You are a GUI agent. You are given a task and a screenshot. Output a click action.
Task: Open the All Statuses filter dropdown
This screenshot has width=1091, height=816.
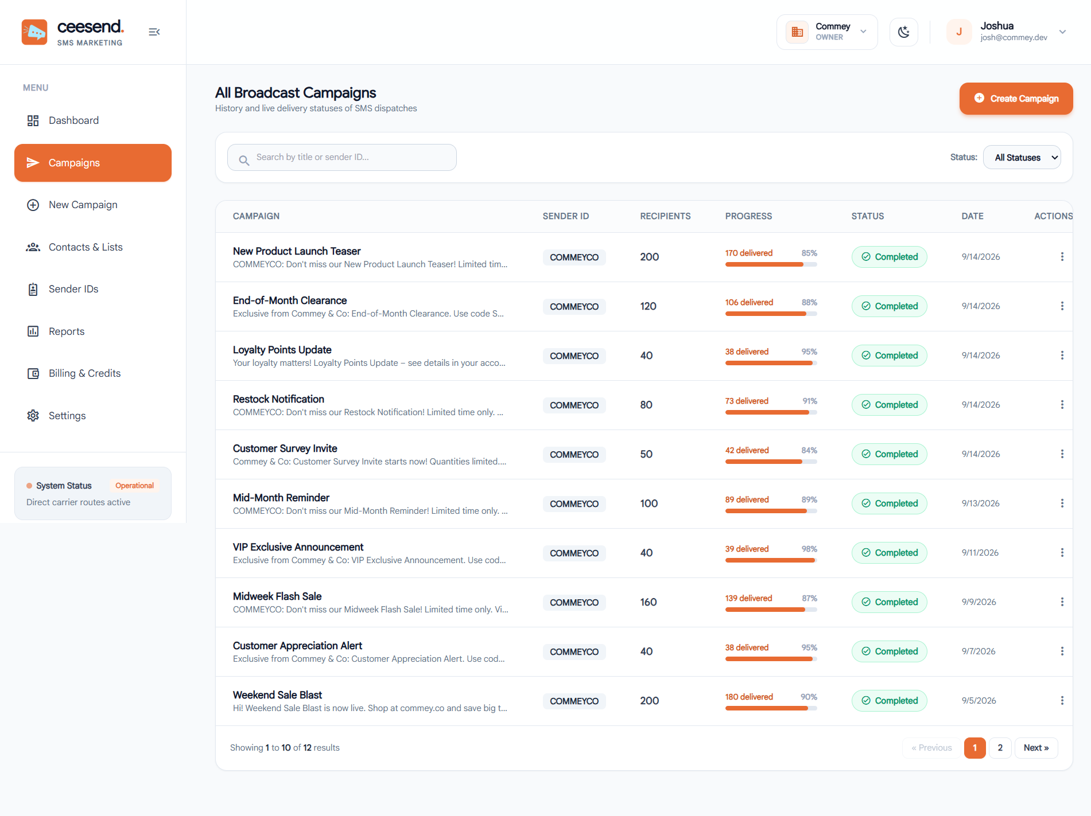point(1022,157)
